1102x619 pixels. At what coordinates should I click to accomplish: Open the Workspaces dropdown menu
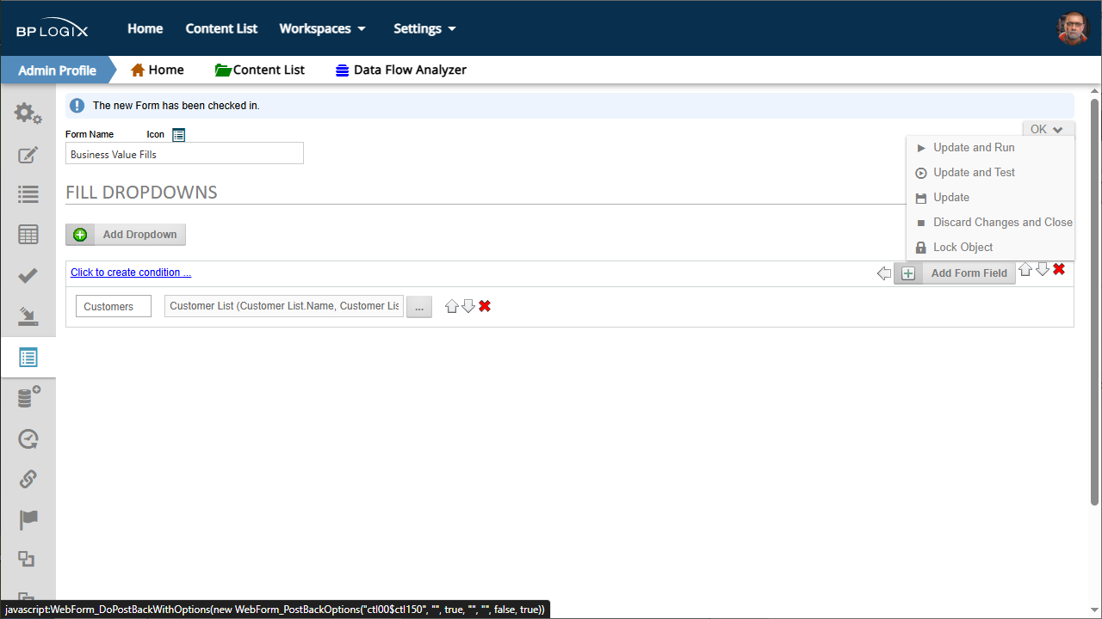(322, 28)
